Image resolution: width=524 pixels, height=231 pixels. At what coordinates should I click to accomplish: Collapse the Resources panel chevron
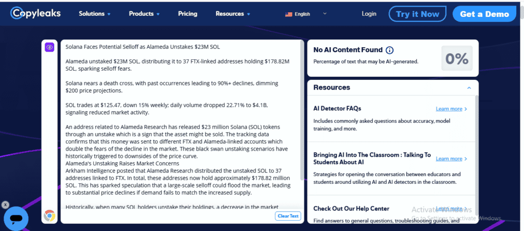click(x=469, y=88)
